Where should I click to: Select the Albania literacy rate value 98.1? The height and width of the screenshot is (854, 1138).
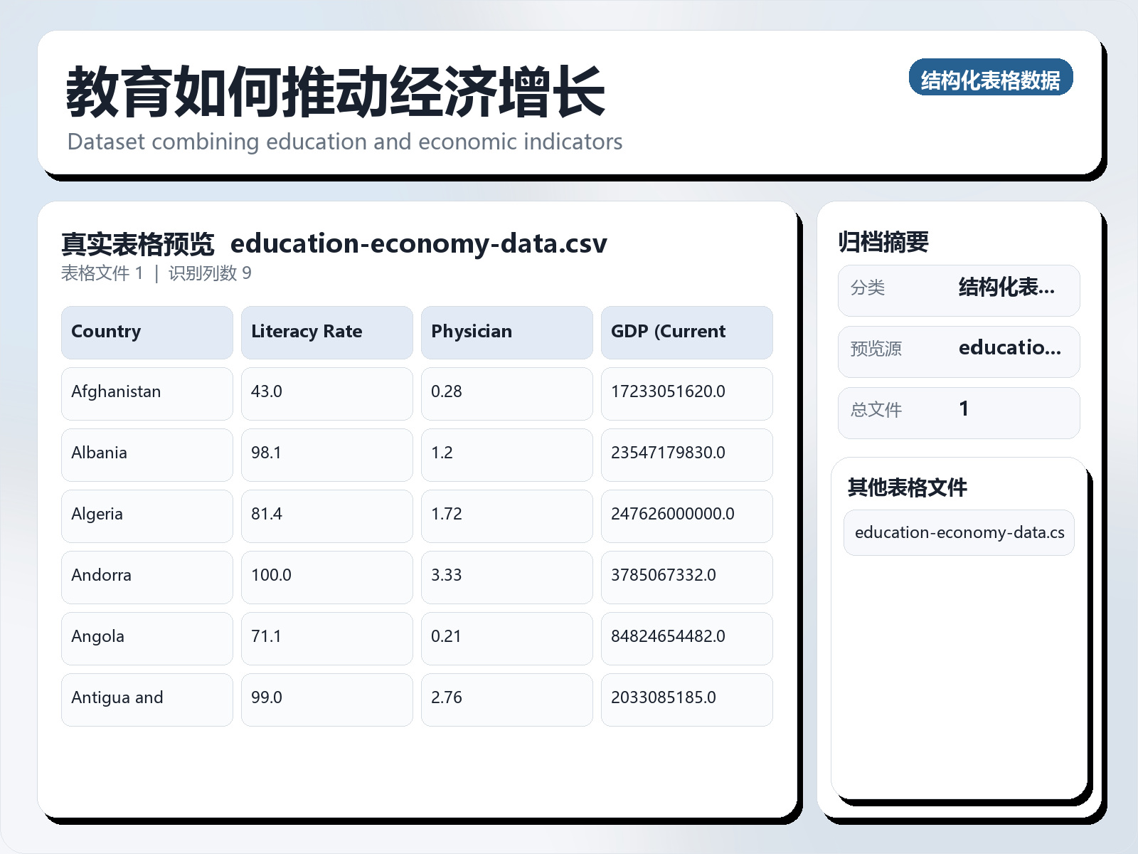coord(326,454)
